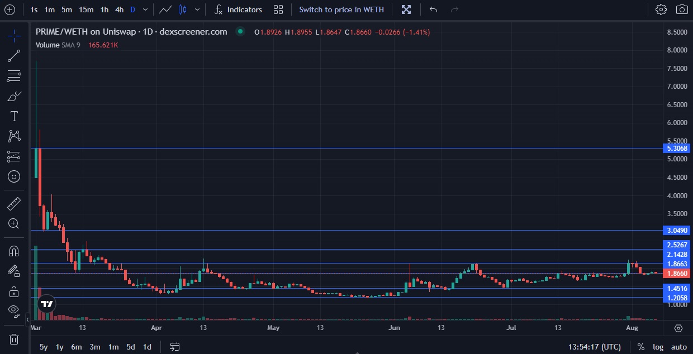Toggle stay in drawing mode pencil-lock
The width and height of the screenshot is (693, 354).
pos(14,271)
